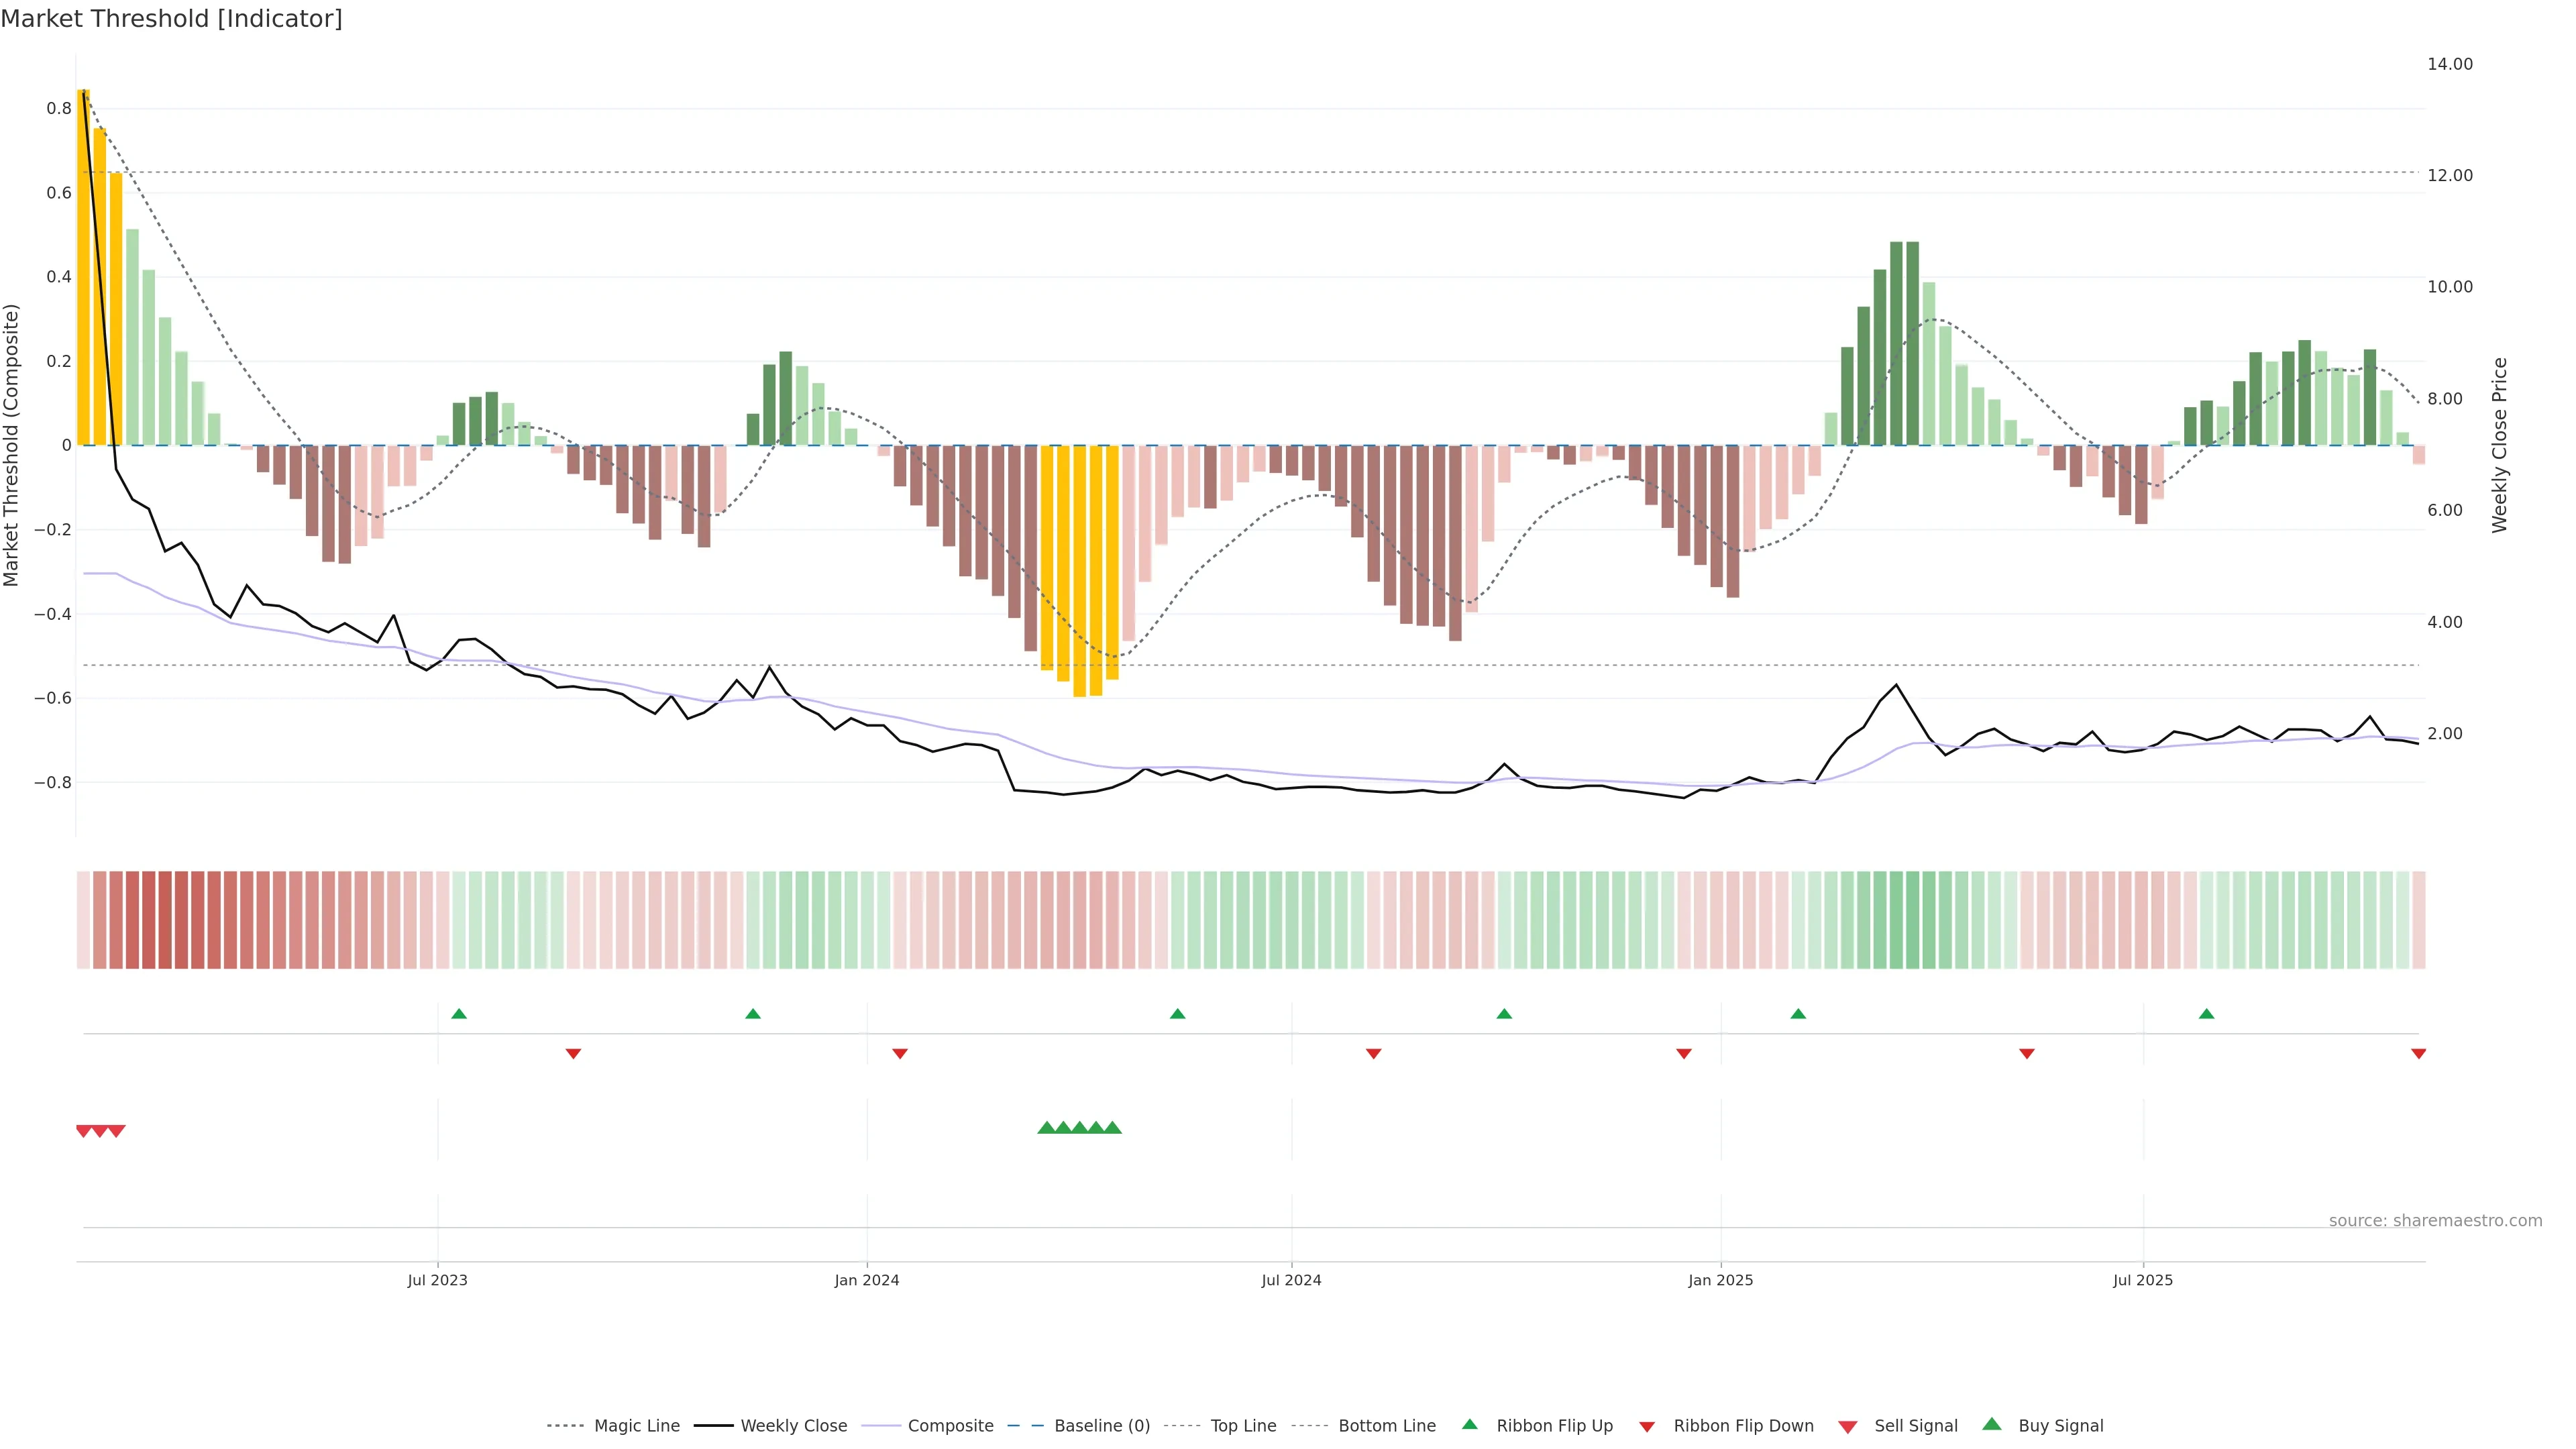Click the source: sharemaestro.com text

pos(2435,1221)
